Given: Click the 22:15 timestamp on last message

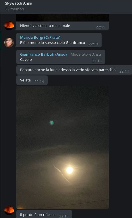Looking at the screenshot, I should pos(64,216).
